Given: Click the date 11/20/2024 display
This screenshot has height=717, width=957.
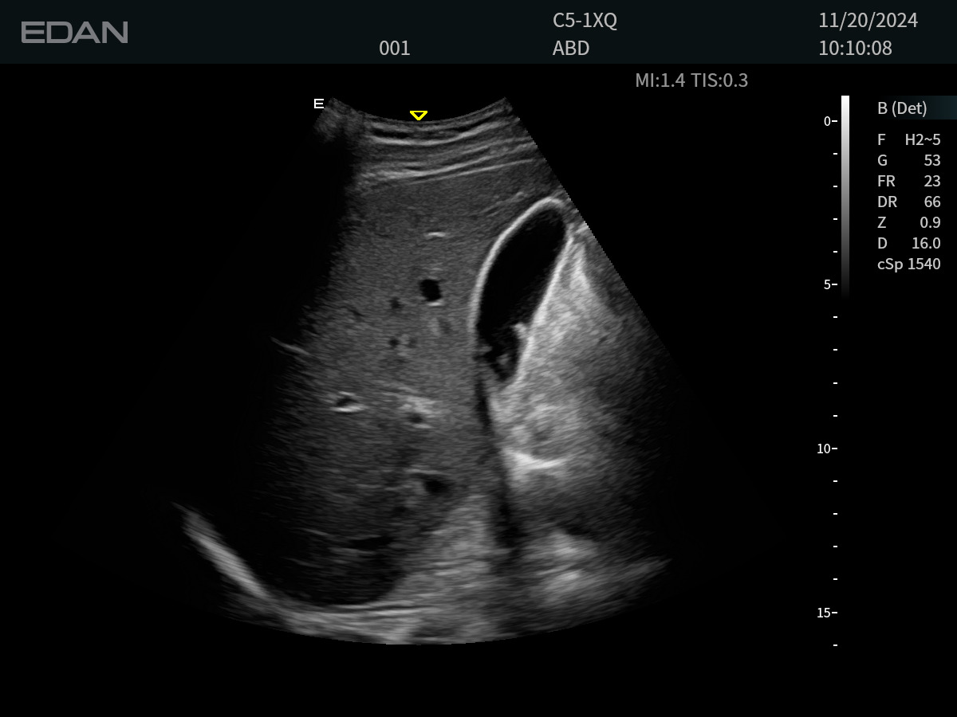Looking at the screenshot, I should pos(868,21).
